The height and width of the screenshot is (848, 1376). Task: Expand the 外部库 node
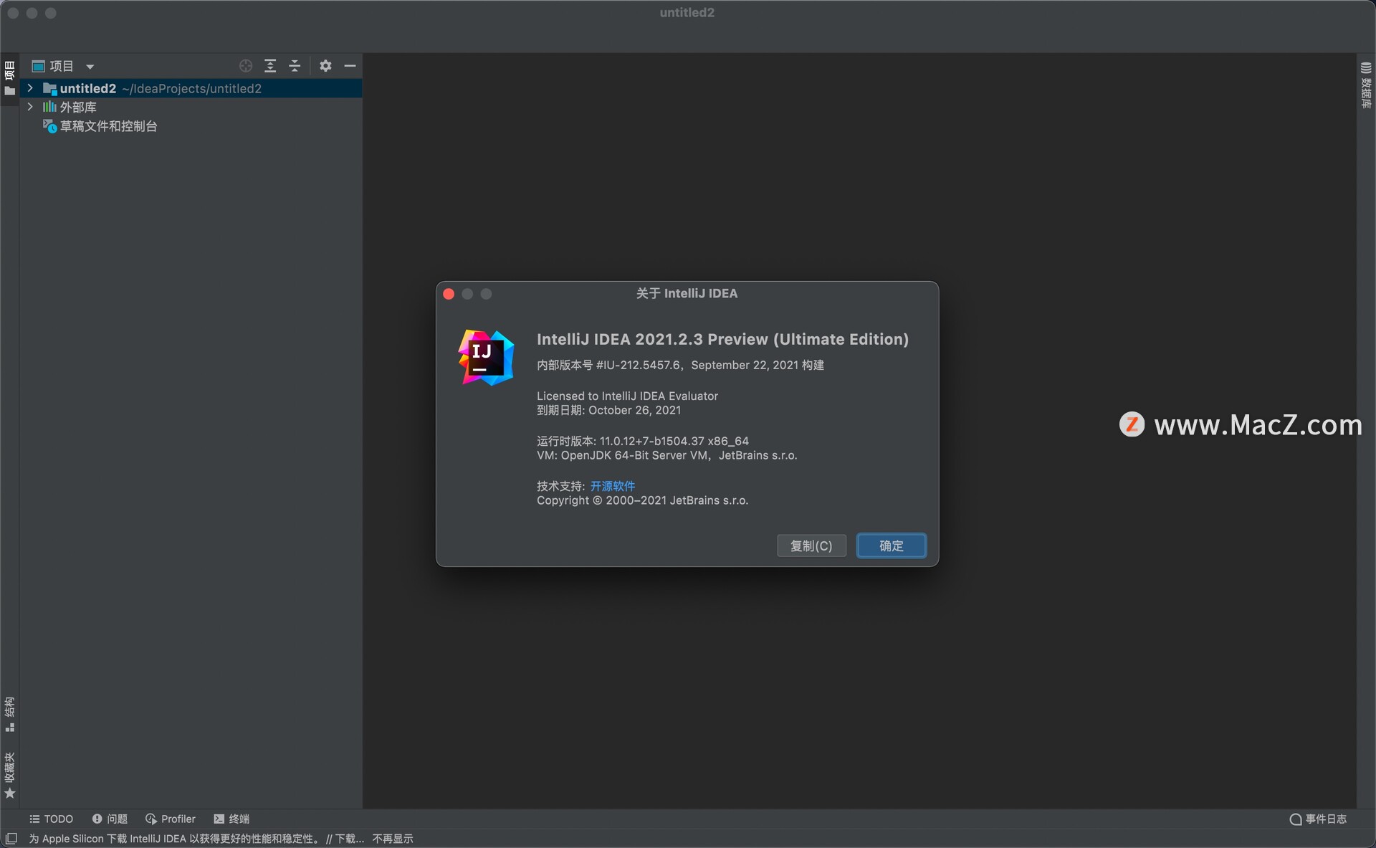tap(30, 107)
